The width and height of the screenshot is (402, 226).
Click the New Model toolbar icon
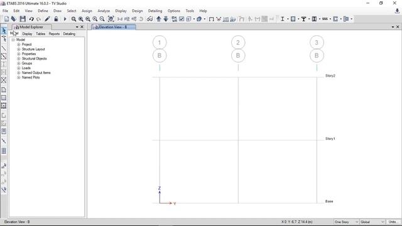click(7, 19)
